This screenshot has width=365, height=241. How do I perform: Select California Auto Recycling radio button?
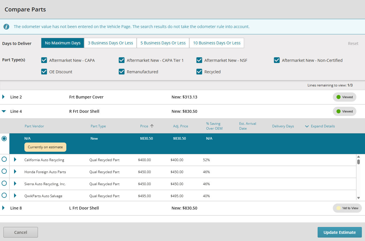4,159
